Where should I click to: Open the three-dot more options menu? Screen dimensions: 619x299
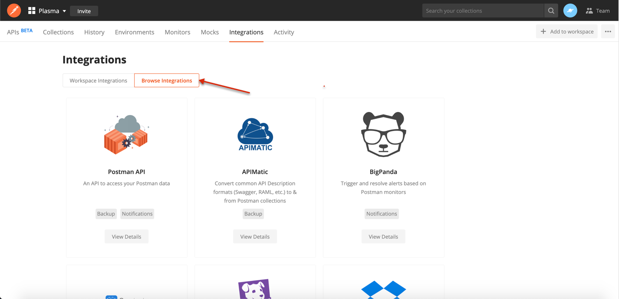[608, 31]
